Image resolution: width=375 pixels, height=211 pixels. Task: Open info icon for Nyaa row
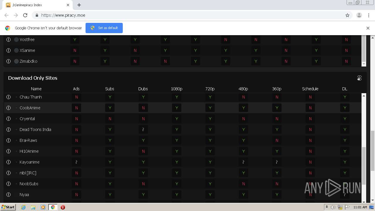tap(8, 195)
